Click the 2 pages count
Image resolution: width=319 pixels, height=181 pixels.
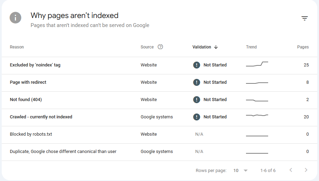307,100
